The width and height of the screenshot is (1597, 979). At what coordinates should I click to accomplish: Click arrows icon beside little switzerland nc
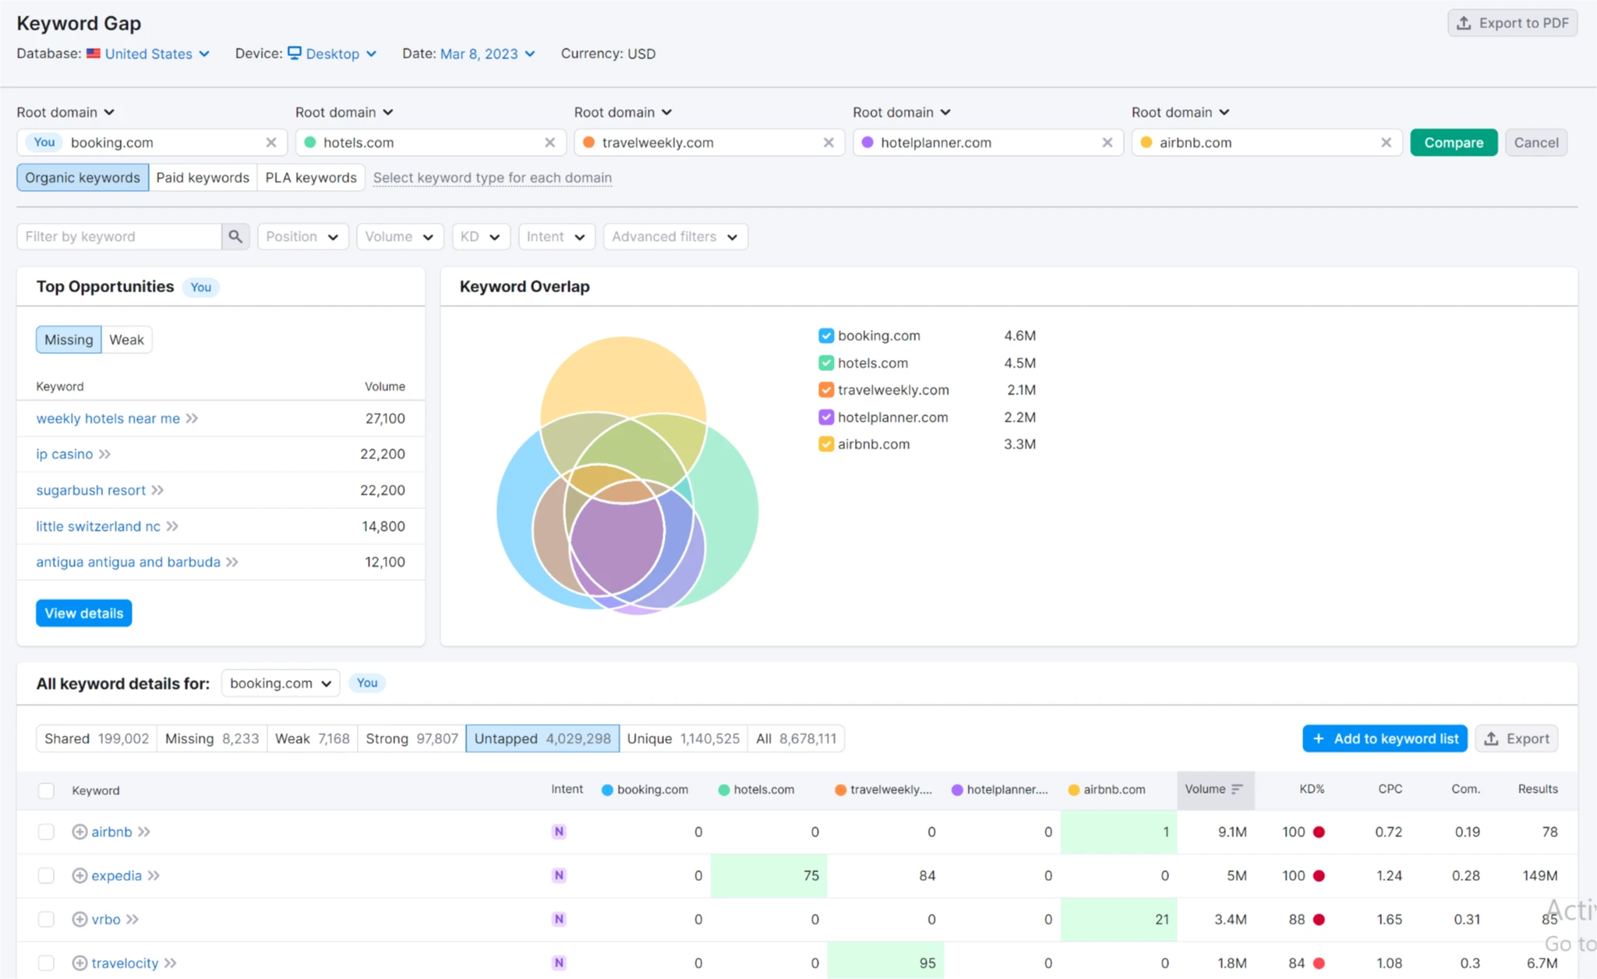coord(173,526)
